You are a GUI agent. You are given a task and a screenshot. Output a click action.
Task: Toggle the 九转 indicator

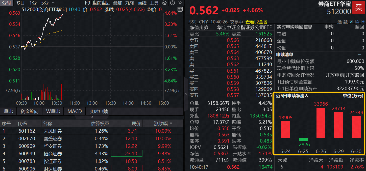(x=130, y=3)
